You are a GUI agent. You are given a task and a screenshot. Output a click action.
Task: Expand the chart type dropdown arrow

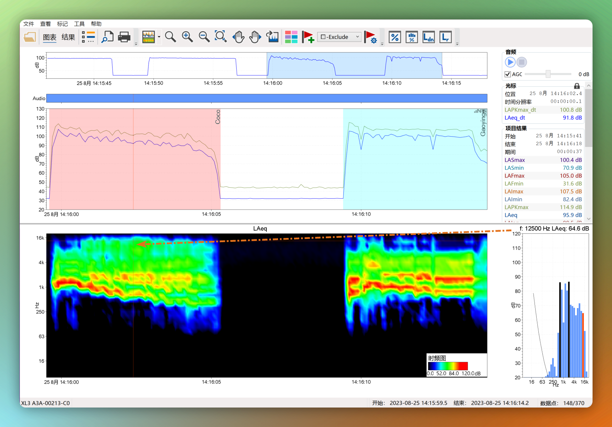tap(159, 37)
